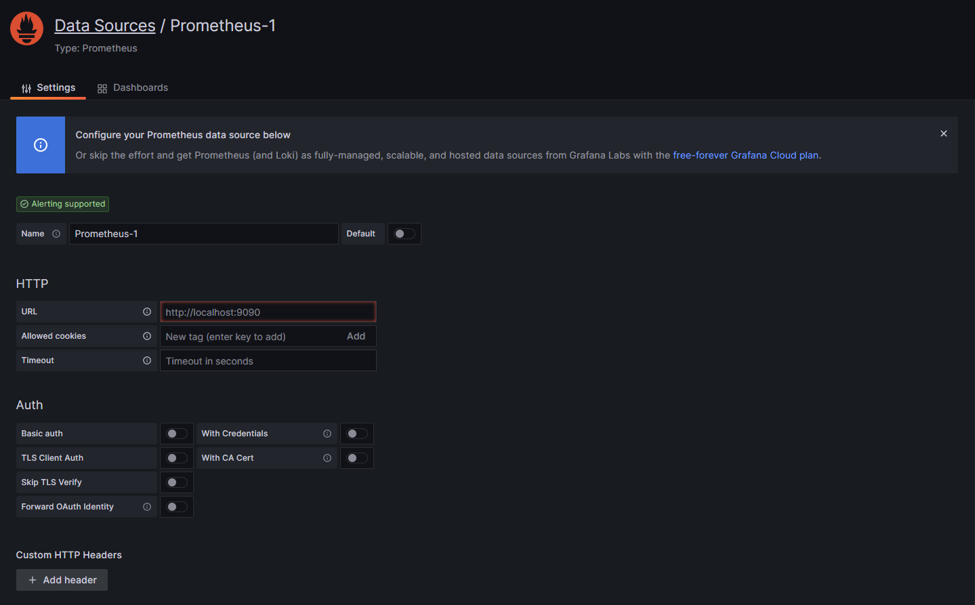The height and width of the screenshot is (605, 975).
Task: Enable the With CA Cert switch
Action: point(357,458)
